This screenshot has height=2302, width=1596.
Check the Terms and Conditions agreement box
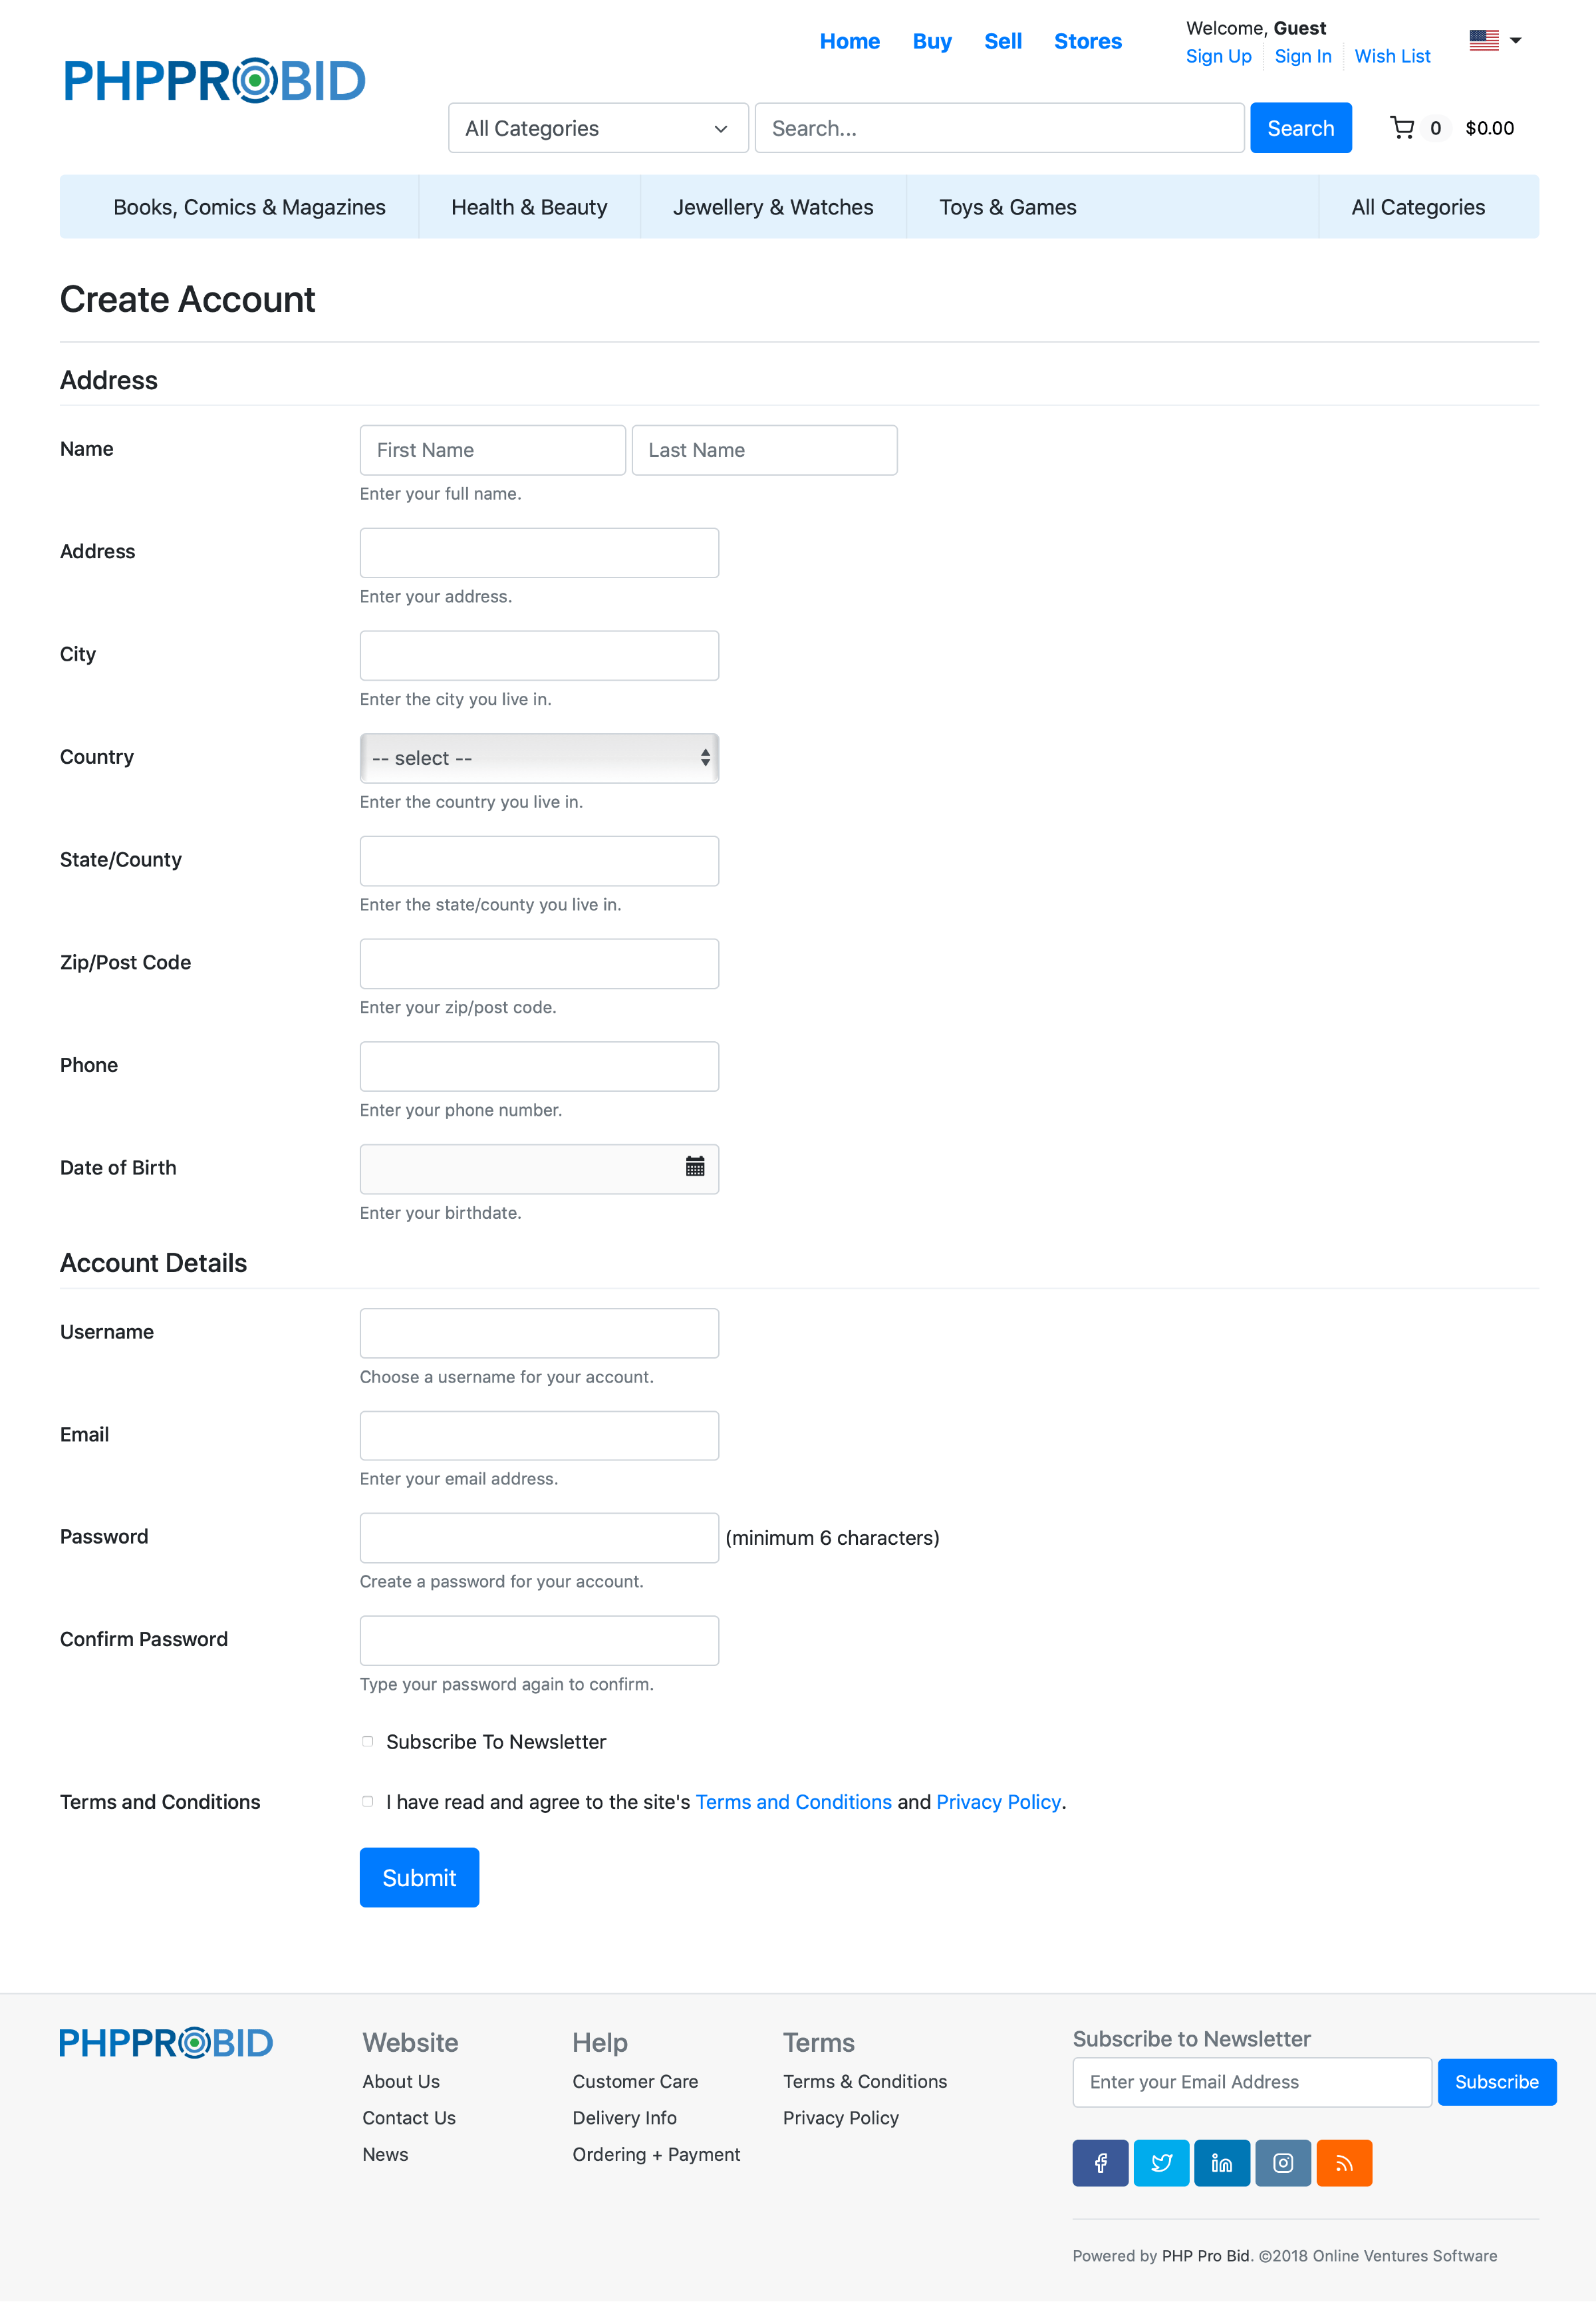[x=368, y=1802]
